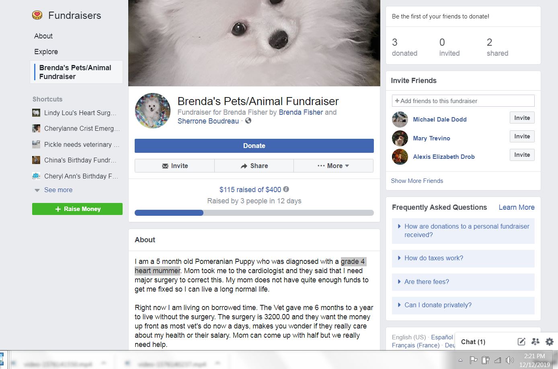Click the green Raise Money button
This screenshot has width=558, height=369.
click(x=77, y=209)
